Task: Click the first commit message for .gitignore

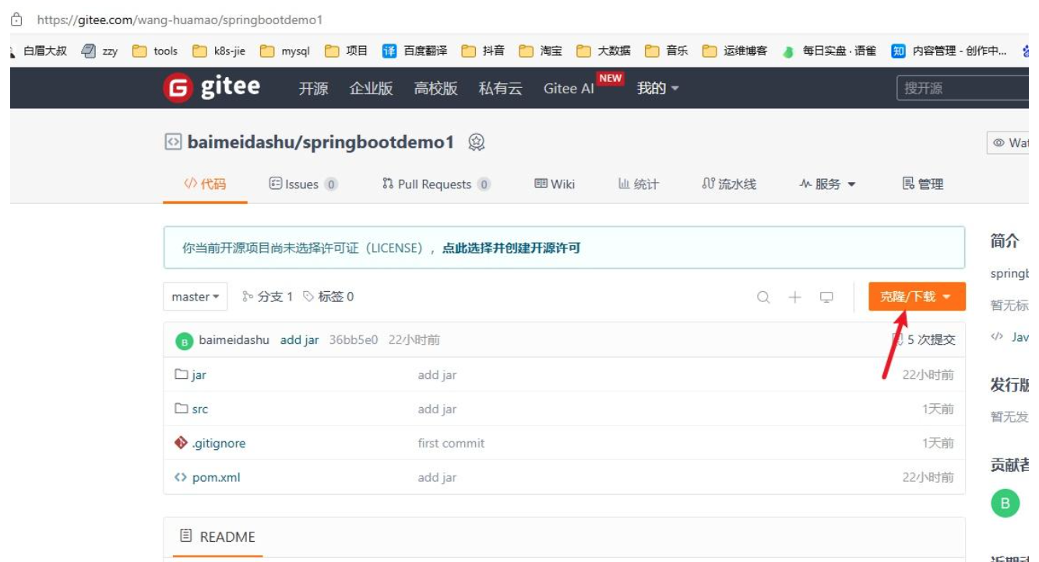Action: pos(451,444)
